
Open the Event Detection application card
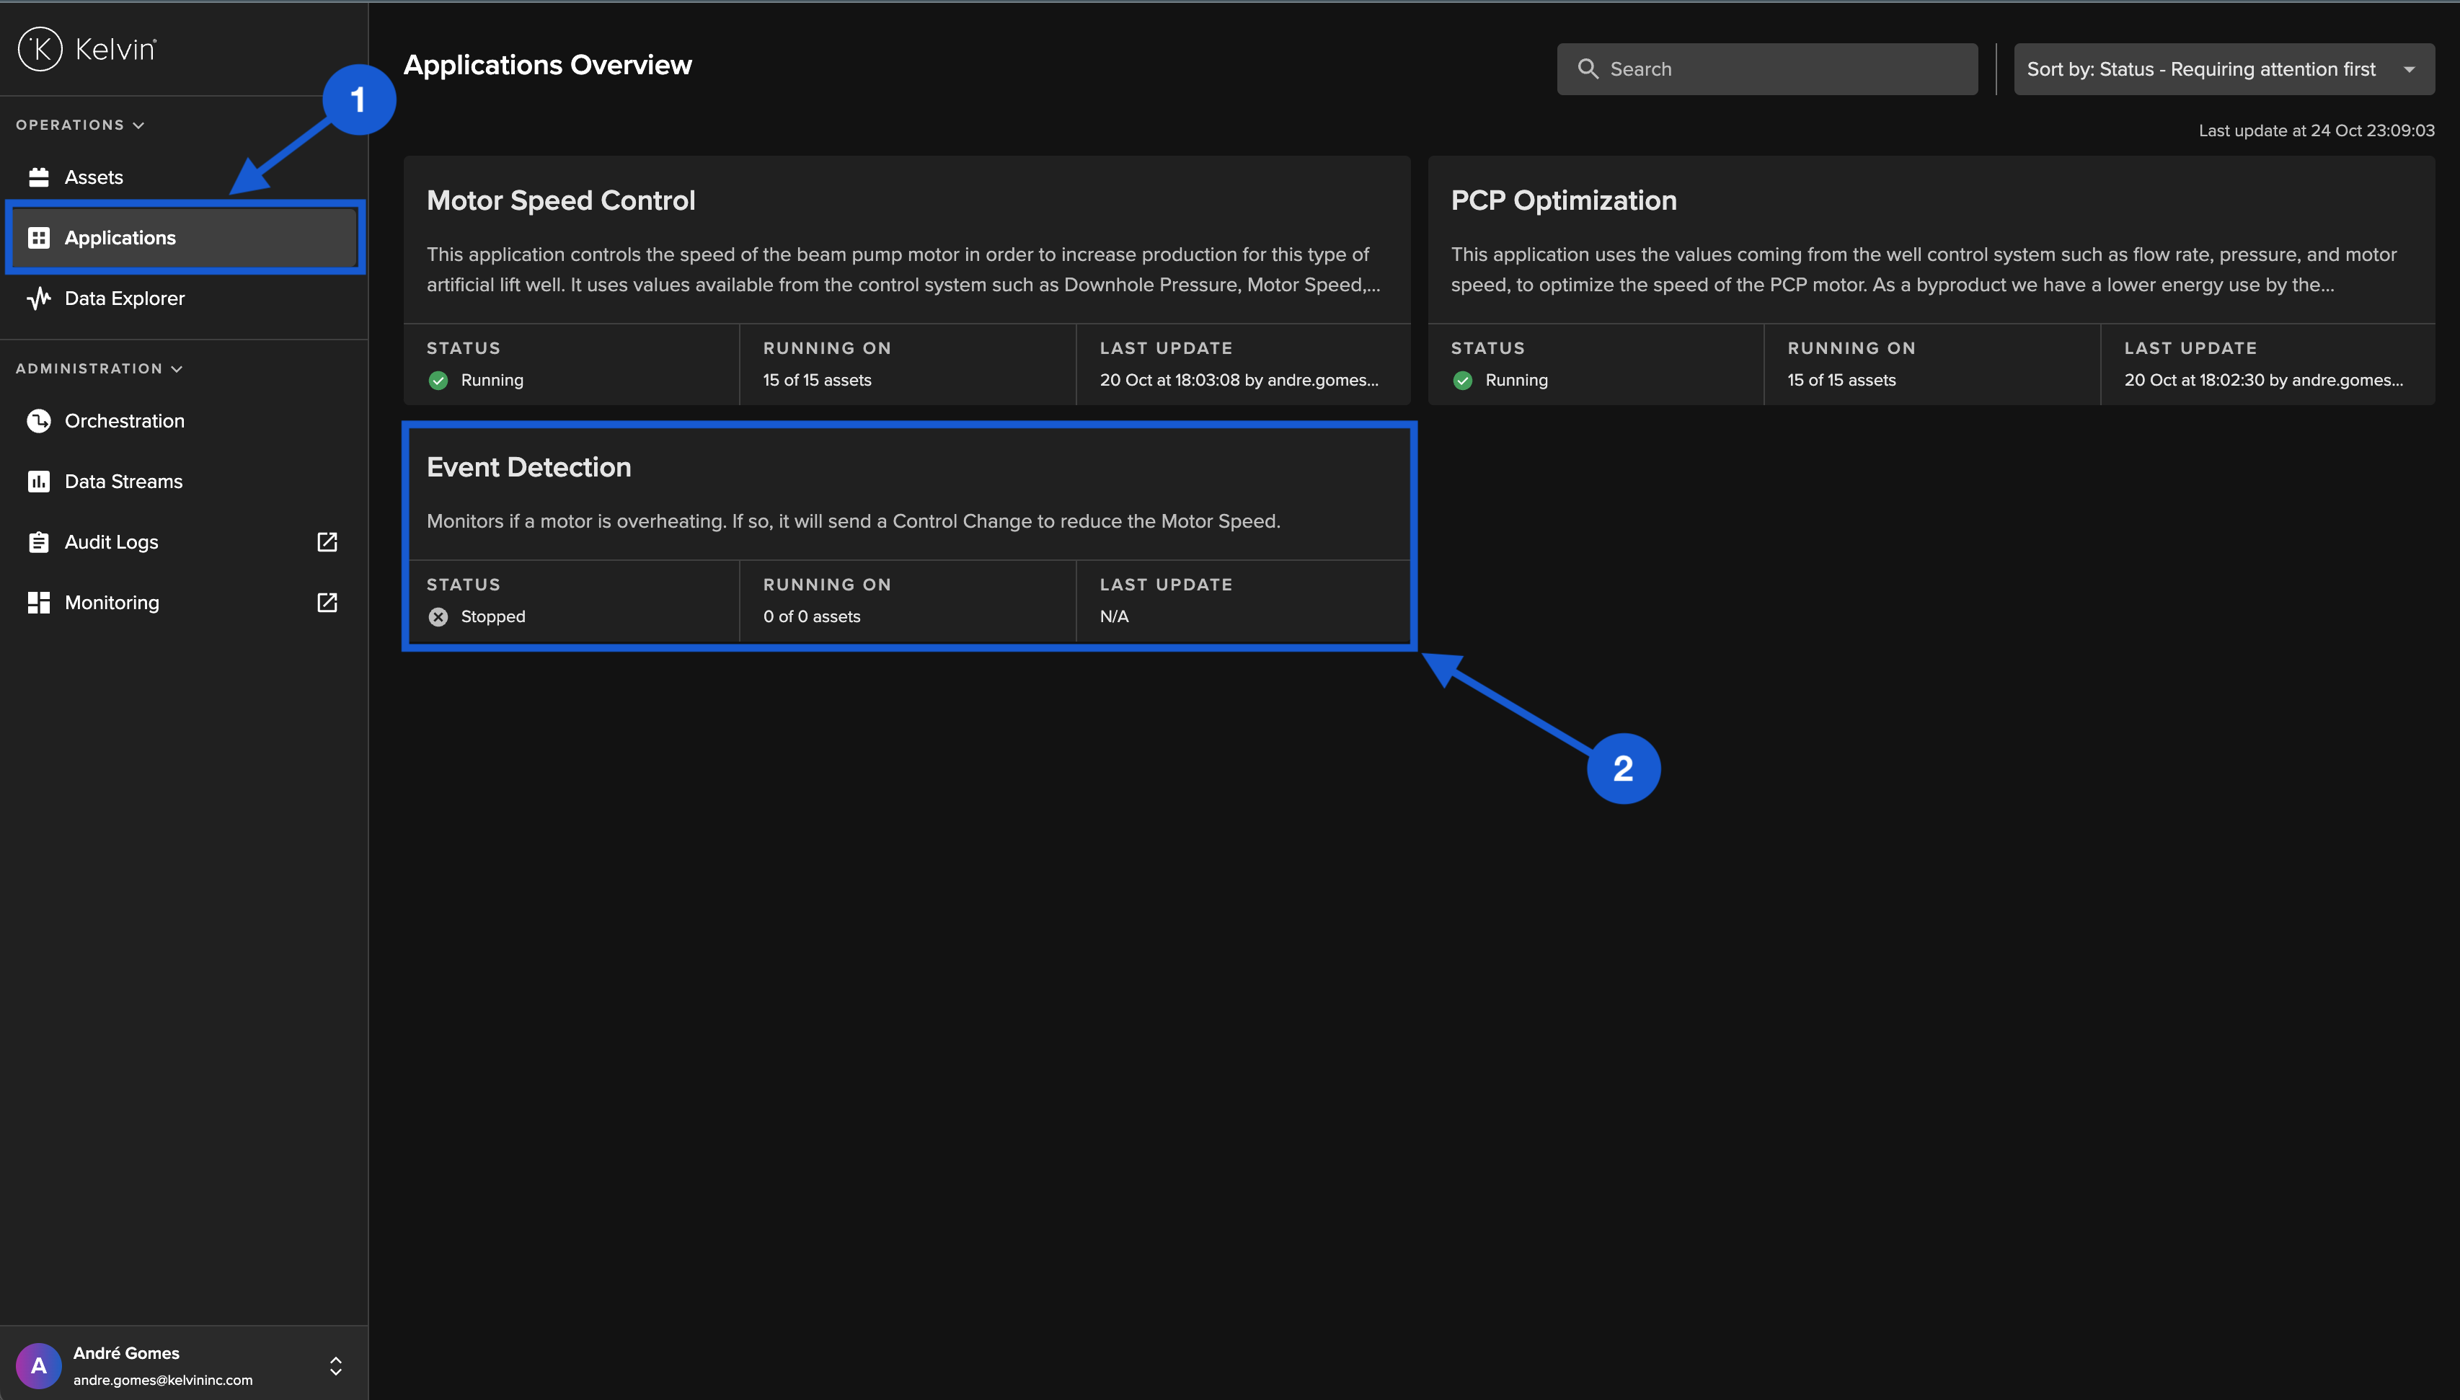[908, 493]
